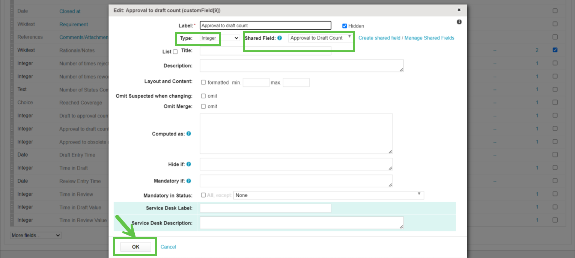This screenshot has height=258, width=575.
Task: Click the Shared Field help icon
Action: tap(280, 38)
